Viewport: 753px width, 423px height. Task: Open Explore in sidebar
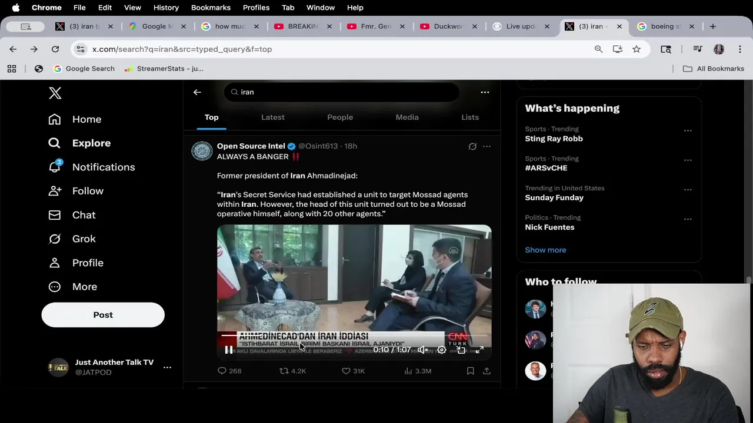point(79,143)
